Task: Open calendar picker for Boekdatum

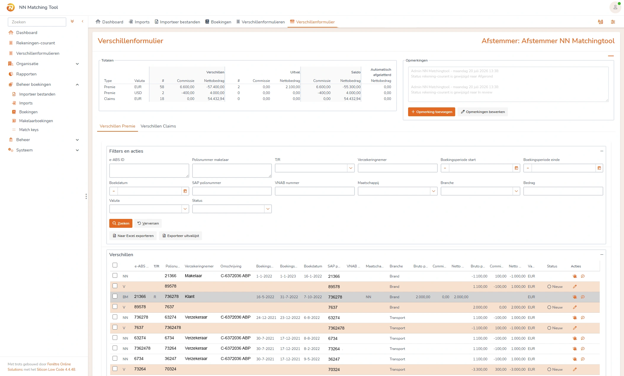Action: click(x=185, y=191)
